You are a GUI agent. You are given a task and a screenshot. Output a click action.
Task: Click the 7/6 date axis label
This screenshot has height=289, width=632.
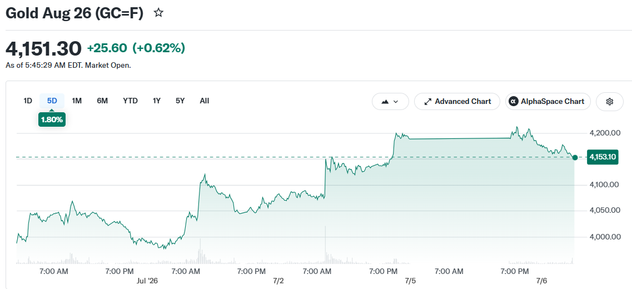[542, 281]
